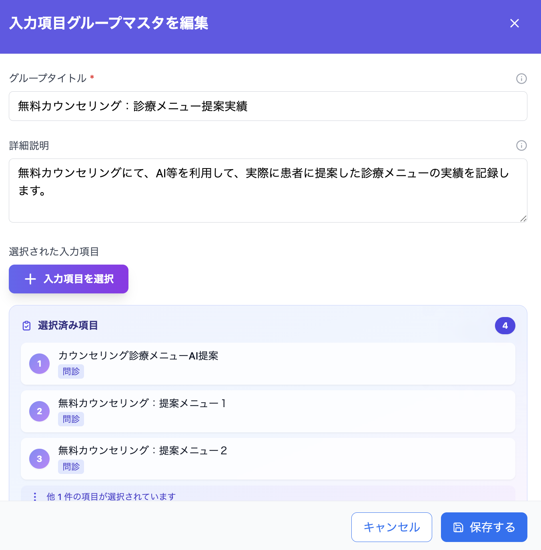Click the plus icon on 入力項目を選択 button

point(30,279)
